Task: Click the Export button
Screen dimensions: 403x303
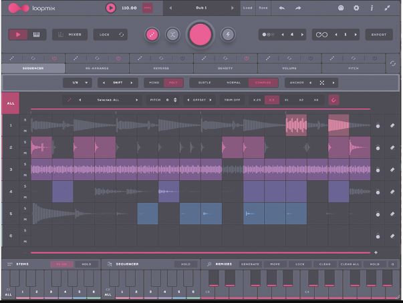Action: tap(379, 35)
